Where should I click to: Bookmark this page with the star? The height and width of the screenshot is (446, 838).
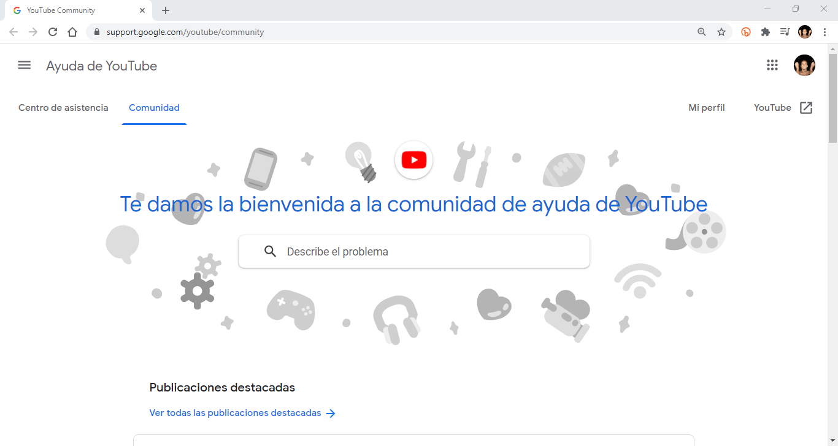pyautogui.click(x=721, y=32)
